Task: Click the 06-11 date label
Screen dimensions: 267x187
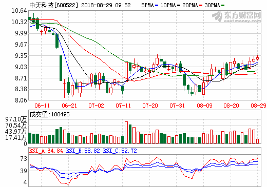Action: 42,106
